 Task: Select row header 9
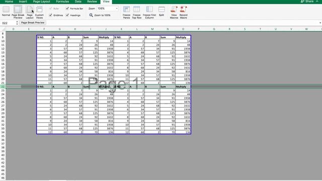pyautogui.click(x=3, y=37)
